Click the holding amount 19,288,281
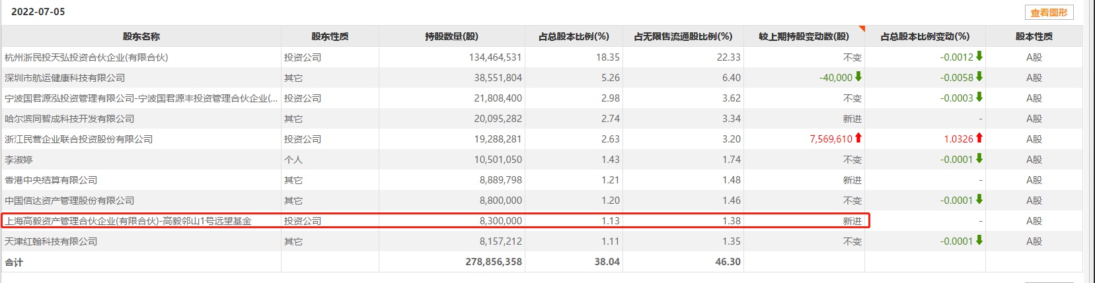The height and width of the screenshot is (283, 1095). pyautogui.click(x=498, y=139)
